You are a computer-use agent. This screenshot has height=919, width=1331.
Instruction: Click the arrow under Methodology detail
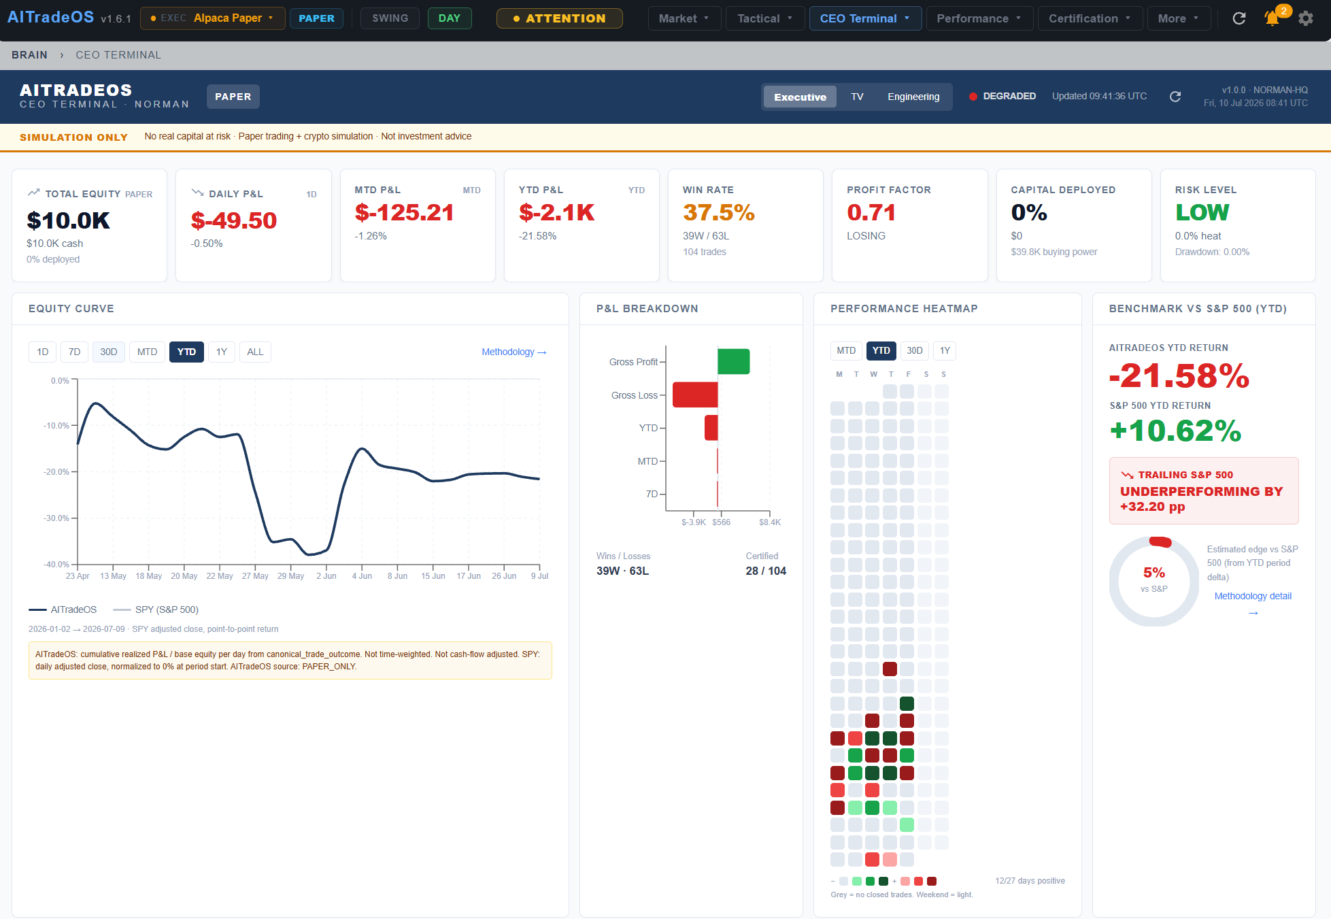1253,613
